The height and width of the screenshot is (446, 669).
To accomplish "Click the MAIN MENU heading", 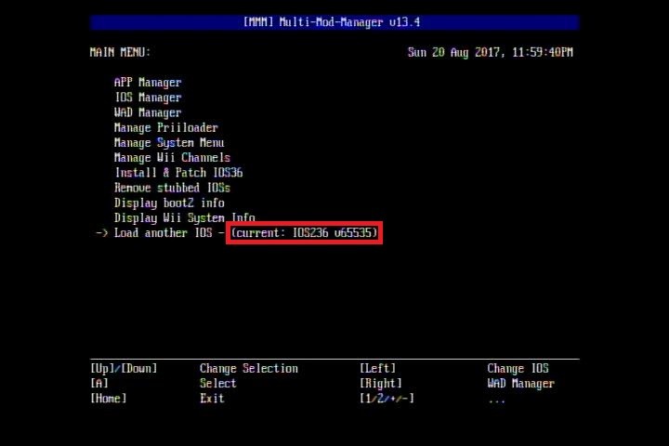I will 120,52.
